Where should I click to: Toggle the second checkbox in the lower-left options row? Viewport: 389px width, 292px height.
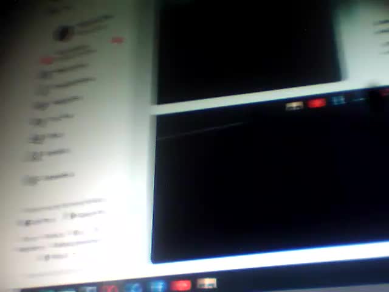[x=73, y=216]
